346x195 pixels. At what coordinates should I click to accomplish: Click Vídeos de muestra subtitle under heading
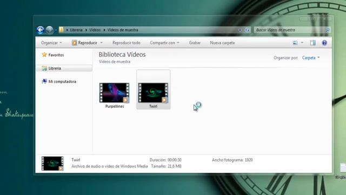pyautogui.click(x=115, y=62)
